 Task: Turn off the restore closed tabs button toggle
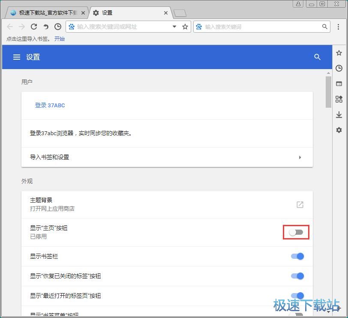point(297,276)
